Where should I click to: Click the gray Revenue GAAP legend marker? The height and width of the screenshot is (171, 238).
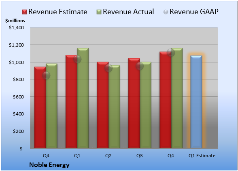point(166,12)
